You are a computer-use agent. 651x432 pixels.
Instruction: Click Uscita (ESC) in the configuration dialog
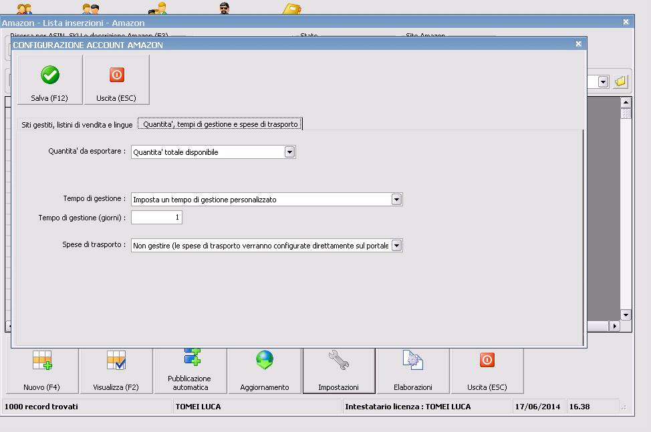(x=116, y=80)
